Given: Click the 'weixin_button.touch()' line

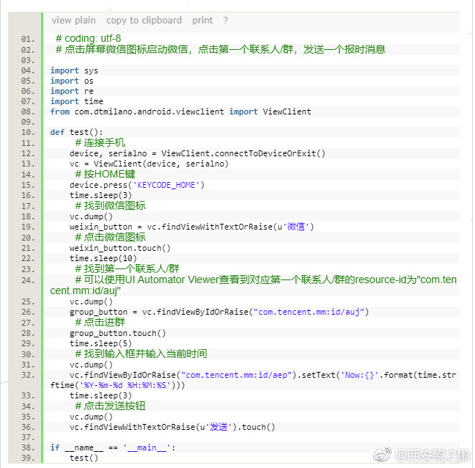Looking at the screenshot, I should tap(120, 248).
